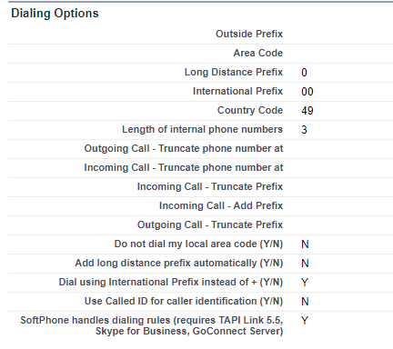The width and height of the screenshot is (393, 349).
Task: Click the Incoming Call Truncate Prefix field
Action: point(344,187)
